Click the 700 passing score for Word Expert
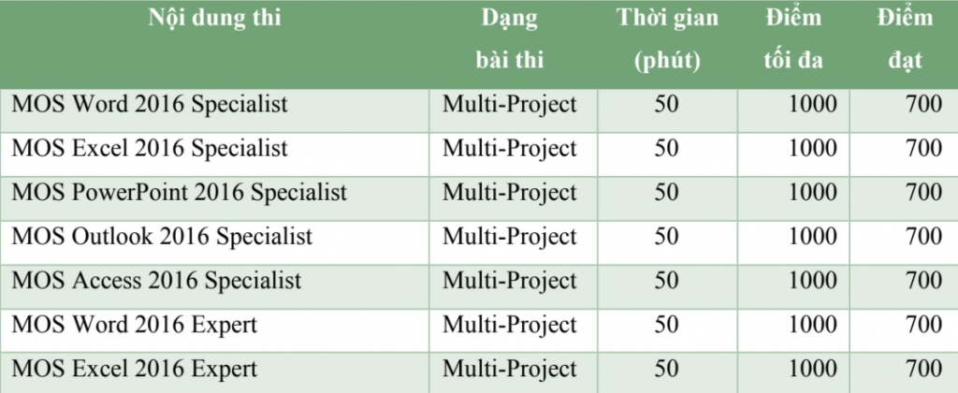Viewport: 958px width, 393px height. [923, 325]
